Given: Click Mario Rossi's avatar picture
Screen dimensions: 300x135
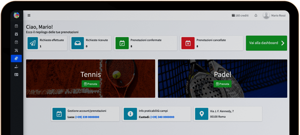Looking at the screenshot, I should tap(266, 15).
